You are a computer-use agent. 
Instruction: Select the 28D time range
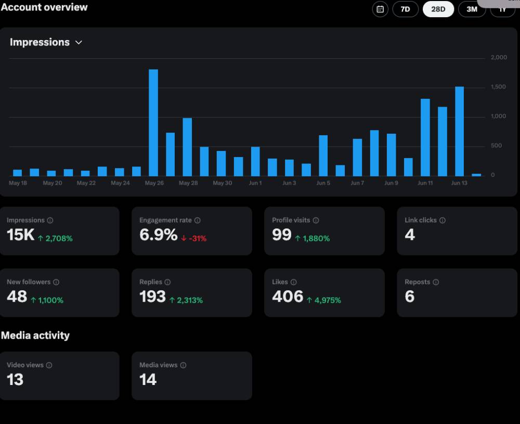click(438, 9)
